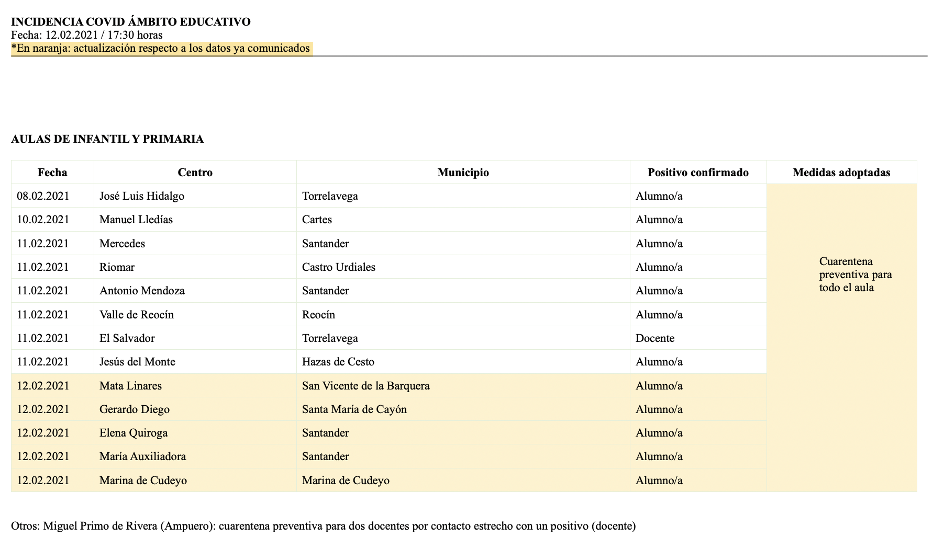Click the 'Castro Urdiales' municipio cell
The height and width of the screenshot is (550, 933).
(x=339, y=267)
